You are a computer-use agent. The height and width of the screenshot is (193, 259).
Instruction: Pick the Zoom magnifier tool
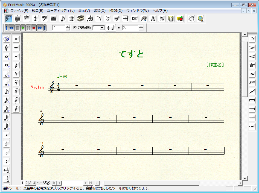200,19
